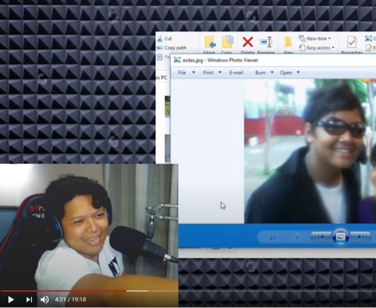Seek on the red video progress bar
Screen dimensions: 376x308
point(63,291)
